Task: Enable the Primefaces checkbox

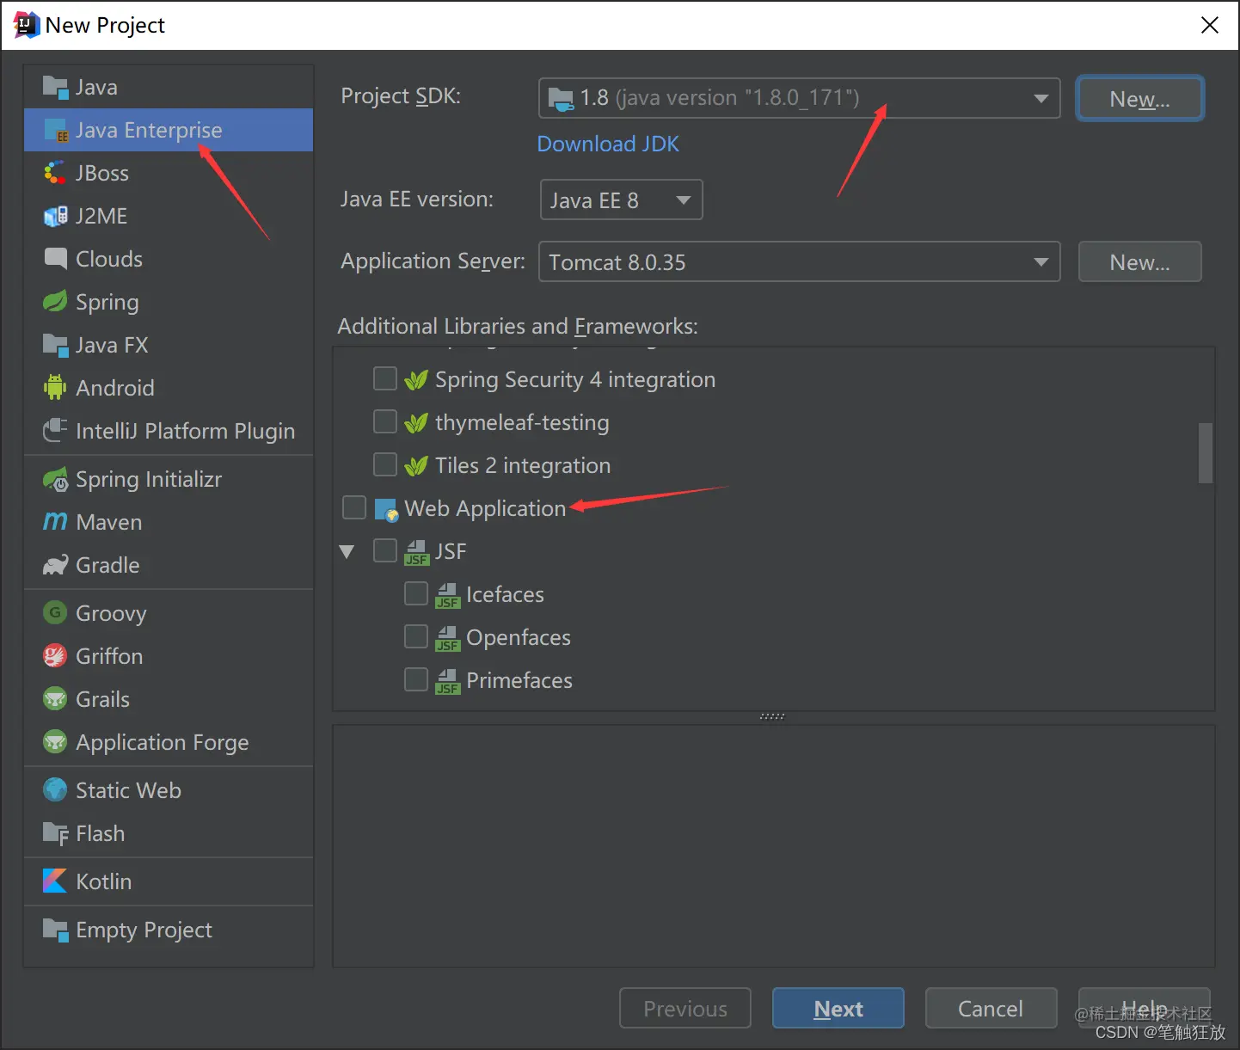Action: (x=416, y=680)
